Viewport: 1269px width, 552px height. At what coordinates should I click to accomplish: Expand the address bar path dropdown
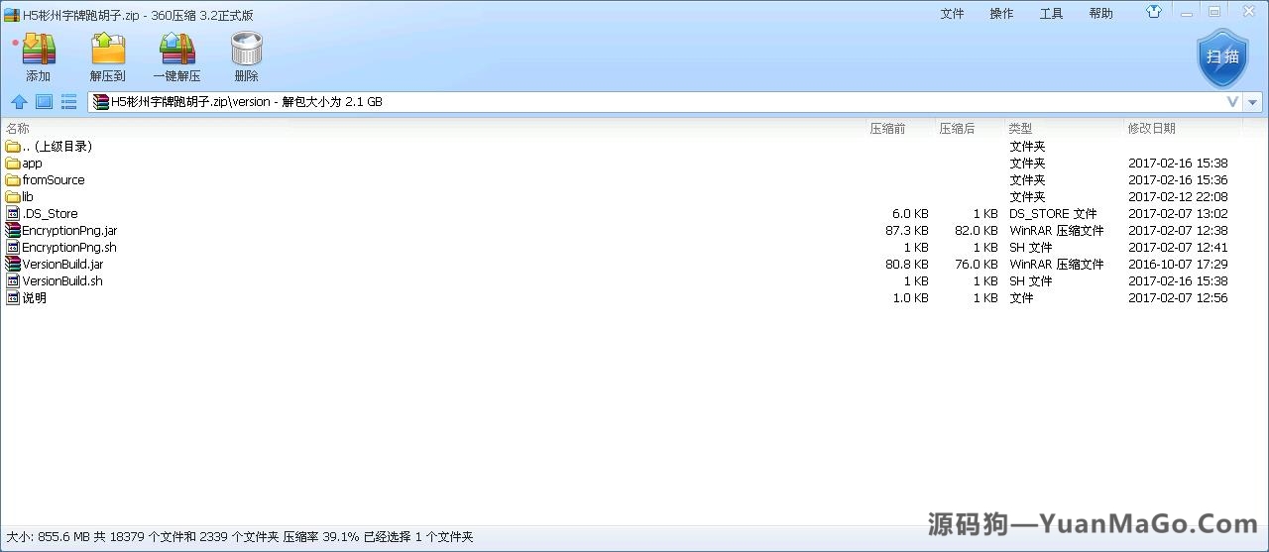(x=1233, y=102)
